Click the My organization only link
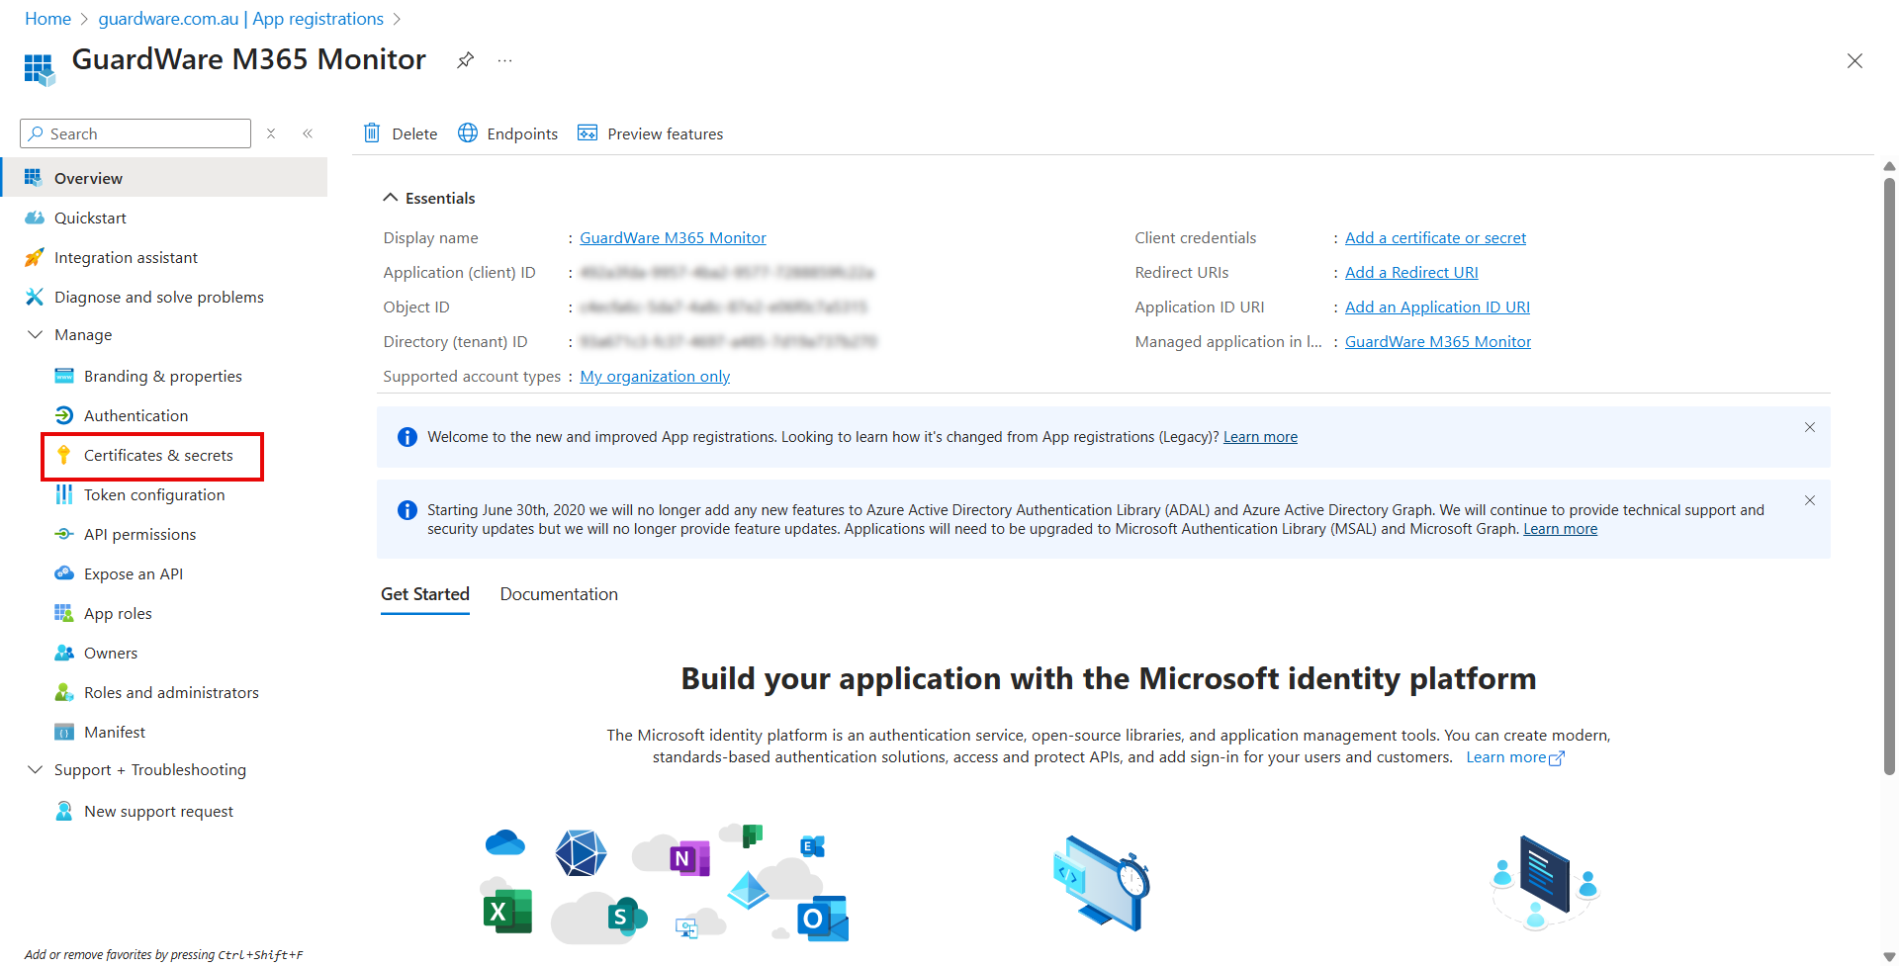Screen dimensions: 1899x966 pos(654,376)
